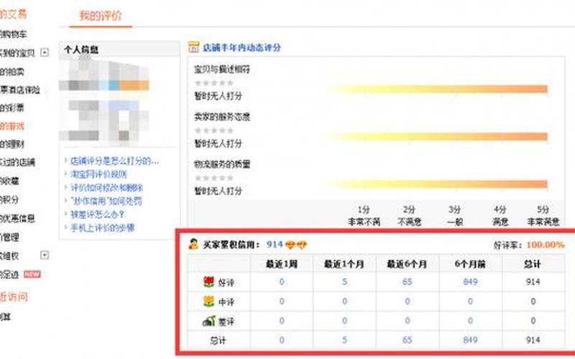Screen dimensions: 575x359
Task: Open the 的收藏 sidebar item
Action: click(x=9, y=181)
